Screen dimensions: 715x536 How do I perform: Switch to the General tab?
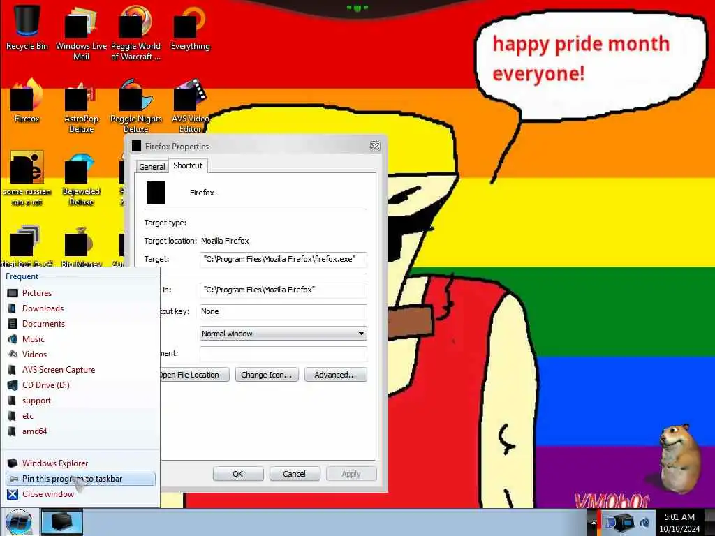152,167
